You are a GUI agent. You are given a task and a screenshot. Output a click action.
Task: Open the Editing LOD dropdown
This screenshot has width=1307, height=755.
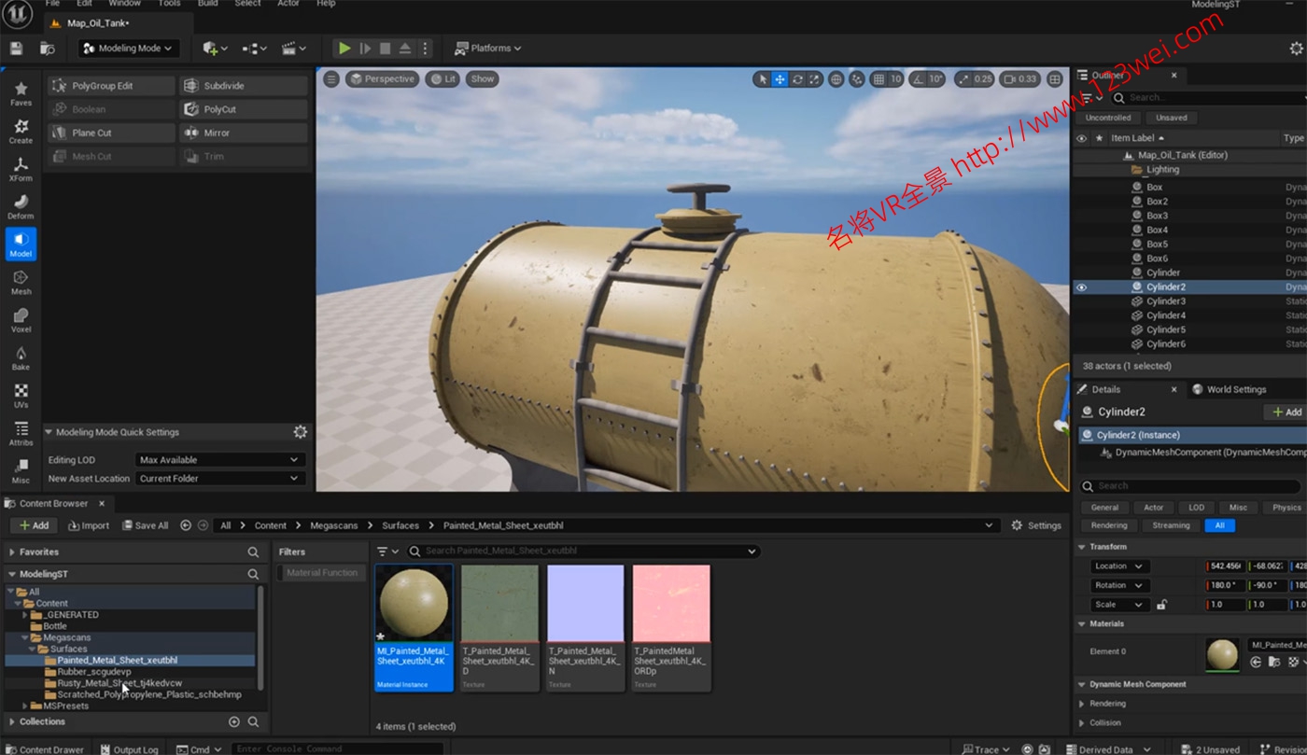click(219, 460)
